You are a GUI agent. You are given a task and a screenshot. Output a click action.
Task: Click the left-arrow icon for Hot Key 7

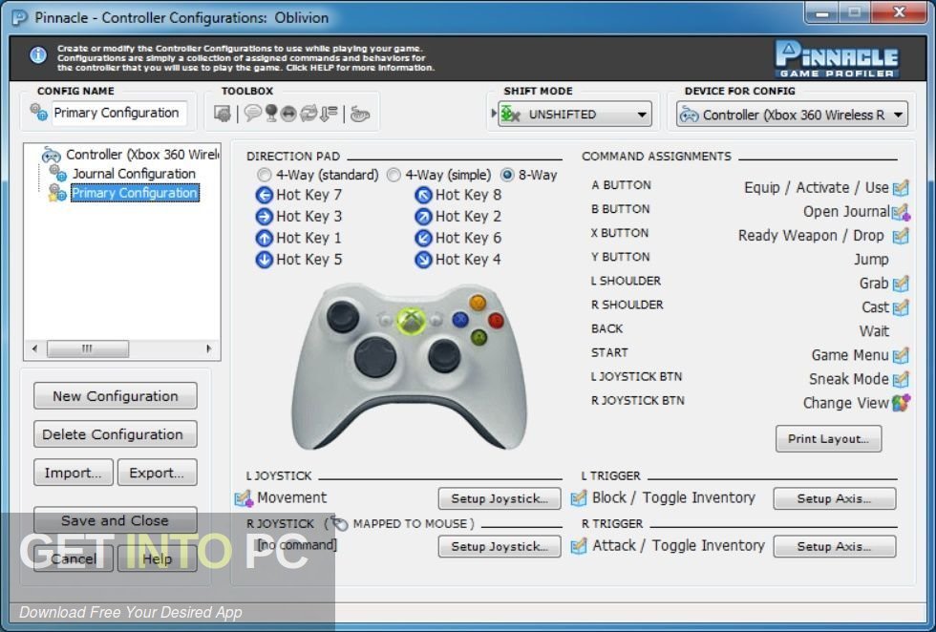264,195
